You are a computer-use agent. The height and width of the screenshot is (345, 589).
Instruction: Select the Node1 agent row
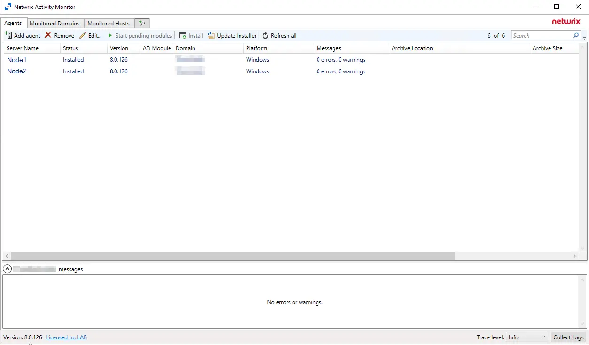tap(17, 60)
